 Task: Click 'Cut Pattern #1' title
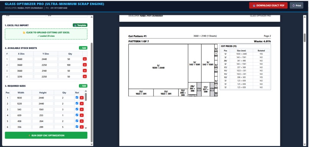[x=137, y=36]
